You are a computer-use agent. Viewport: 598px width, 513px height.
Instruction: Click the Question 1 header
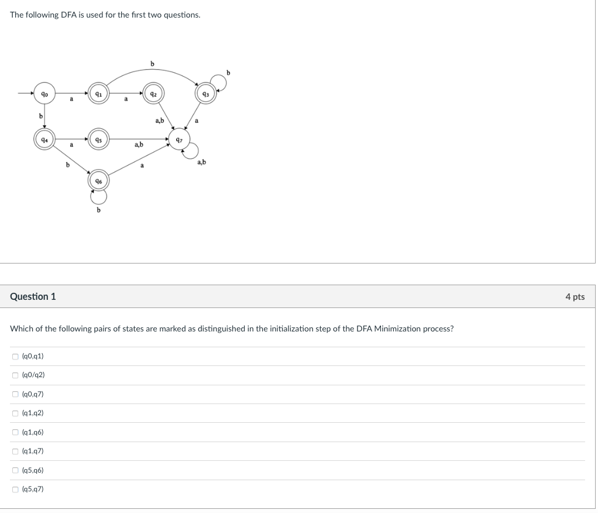tap(33, 296)
